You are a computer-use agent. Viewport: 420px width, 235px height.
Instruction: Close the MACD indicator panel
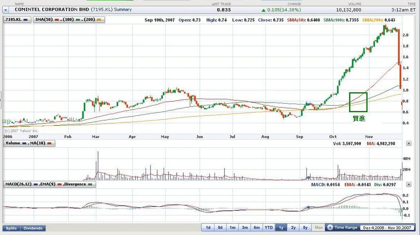point(409,184)
